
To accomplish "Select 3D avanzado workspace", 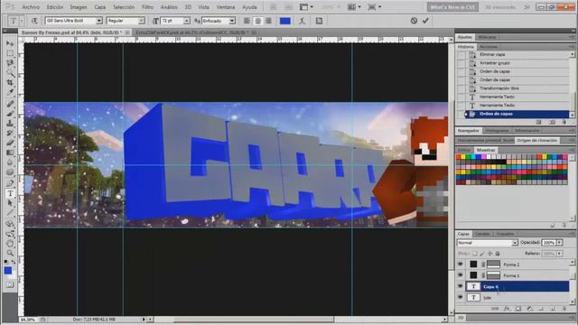I will 500,7.
